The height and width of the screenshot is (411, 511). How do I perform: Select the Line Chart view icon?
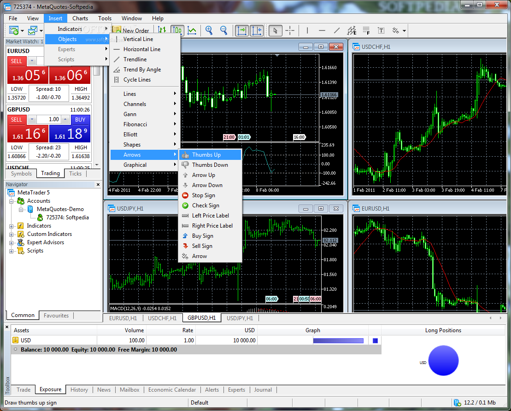pyautogui.click(x=192, y=30)
